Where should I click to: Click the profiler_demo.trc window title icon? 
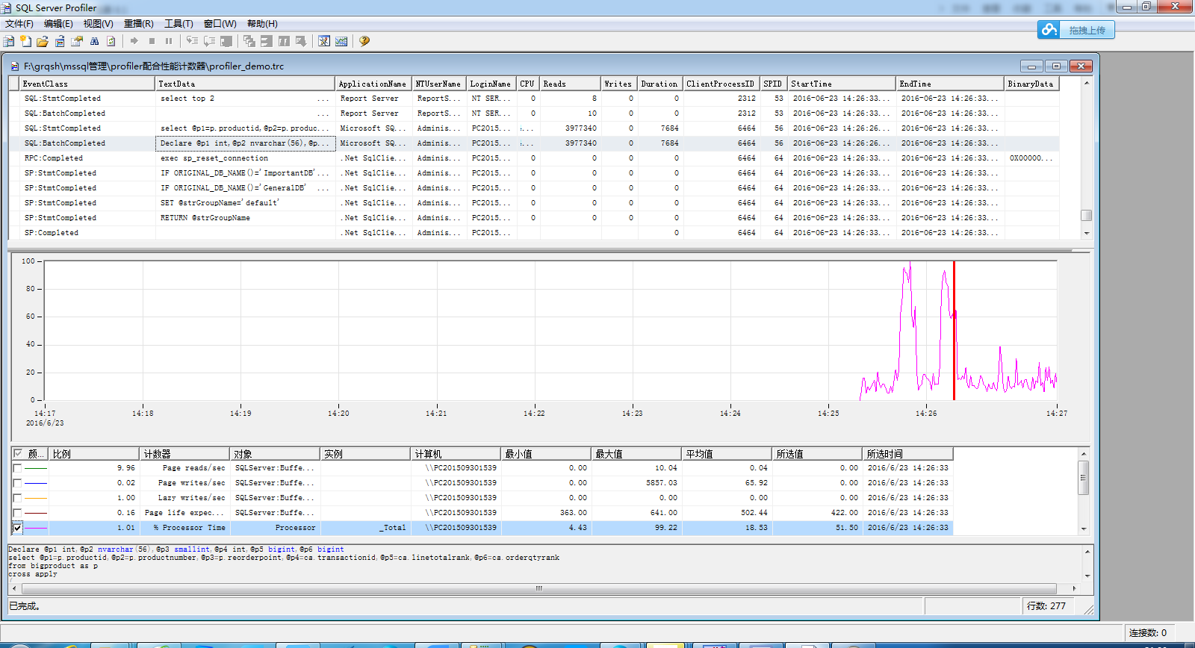pos(15,66)
